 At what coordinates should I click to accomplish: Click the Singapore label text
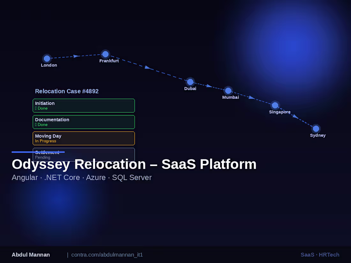280,112
